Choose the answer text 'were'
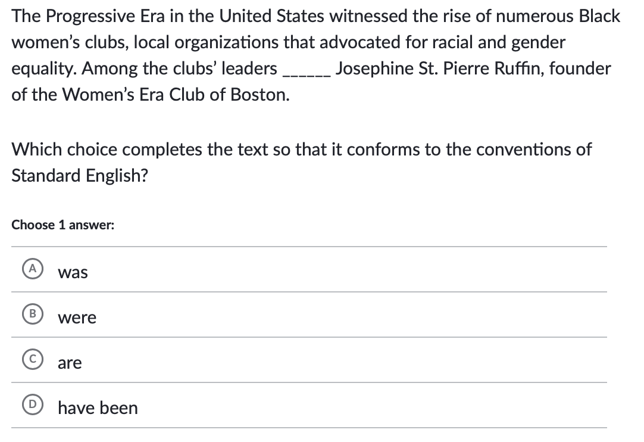Image resolution: width=644 pixels, height=442 pixels. point(77,318)
